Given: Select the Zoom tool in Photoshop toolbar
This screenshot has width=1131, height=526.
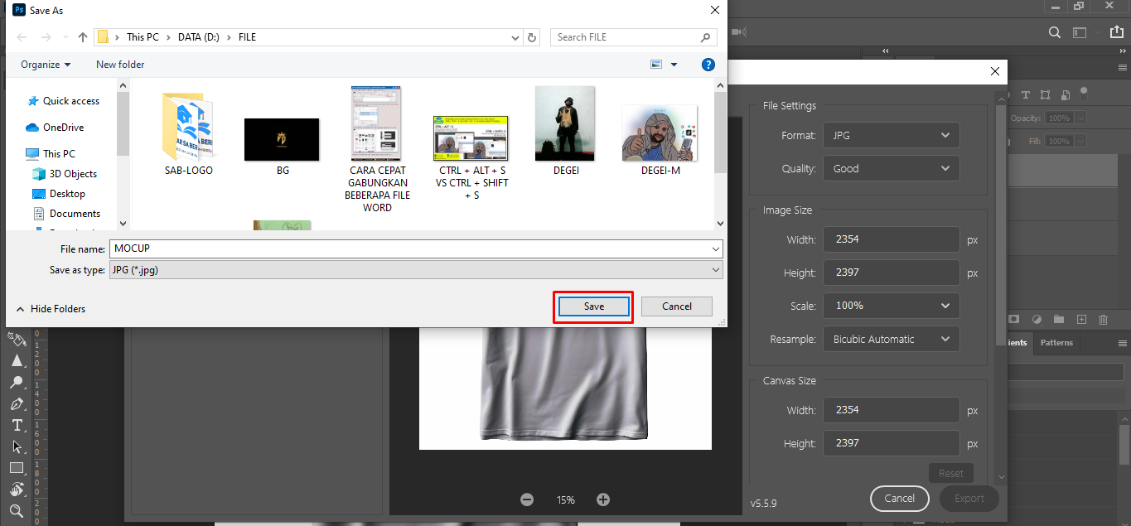Looking at the screenshot, I should 17,511.
